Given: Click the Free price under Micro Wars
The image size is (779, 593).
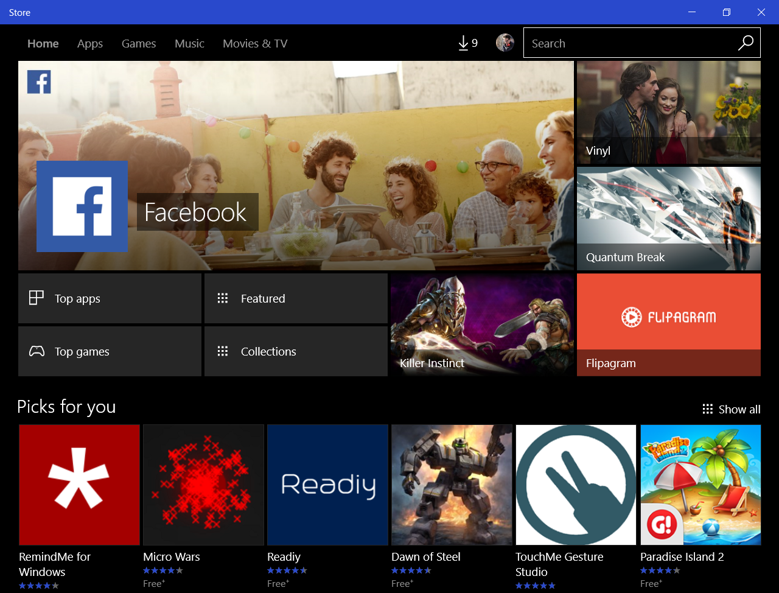Looking at the screenshot, I should coord(154,583).
